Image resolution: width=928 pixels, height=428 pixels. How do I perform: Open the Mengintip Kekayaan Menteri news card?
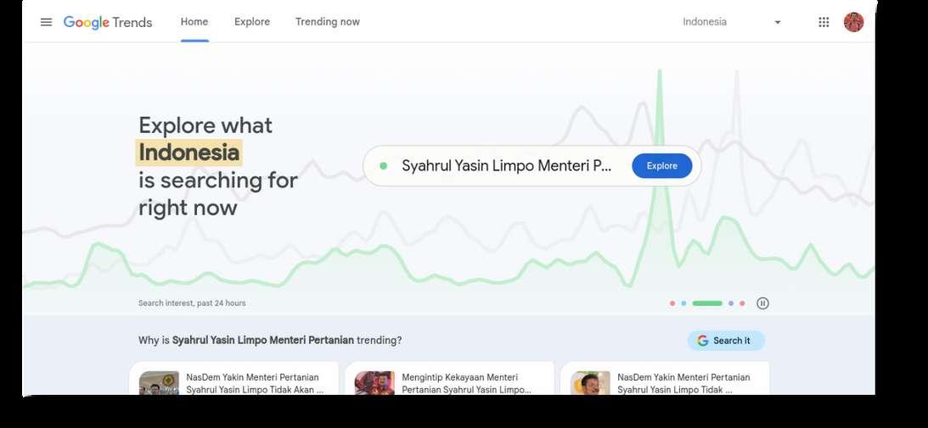[x=449, y=379]
